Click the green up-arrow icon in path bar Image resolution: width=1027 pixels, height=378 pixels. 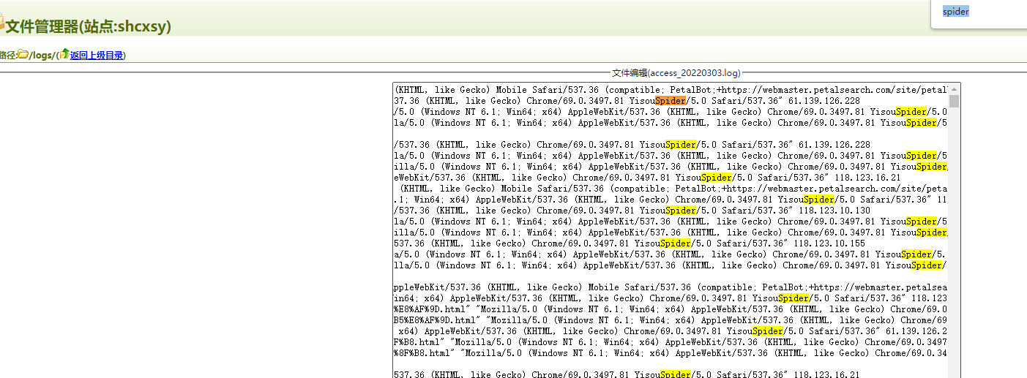click(x=64, y=54)
